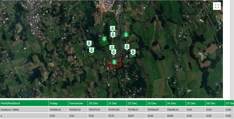Click the 25 Dec column header
234x119 pixels.
pyautogui.click(x=195, y=103)
